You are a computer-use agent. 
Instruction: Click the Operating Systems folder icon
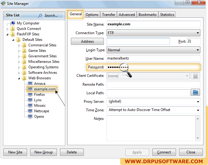click(x=24, y=67)
